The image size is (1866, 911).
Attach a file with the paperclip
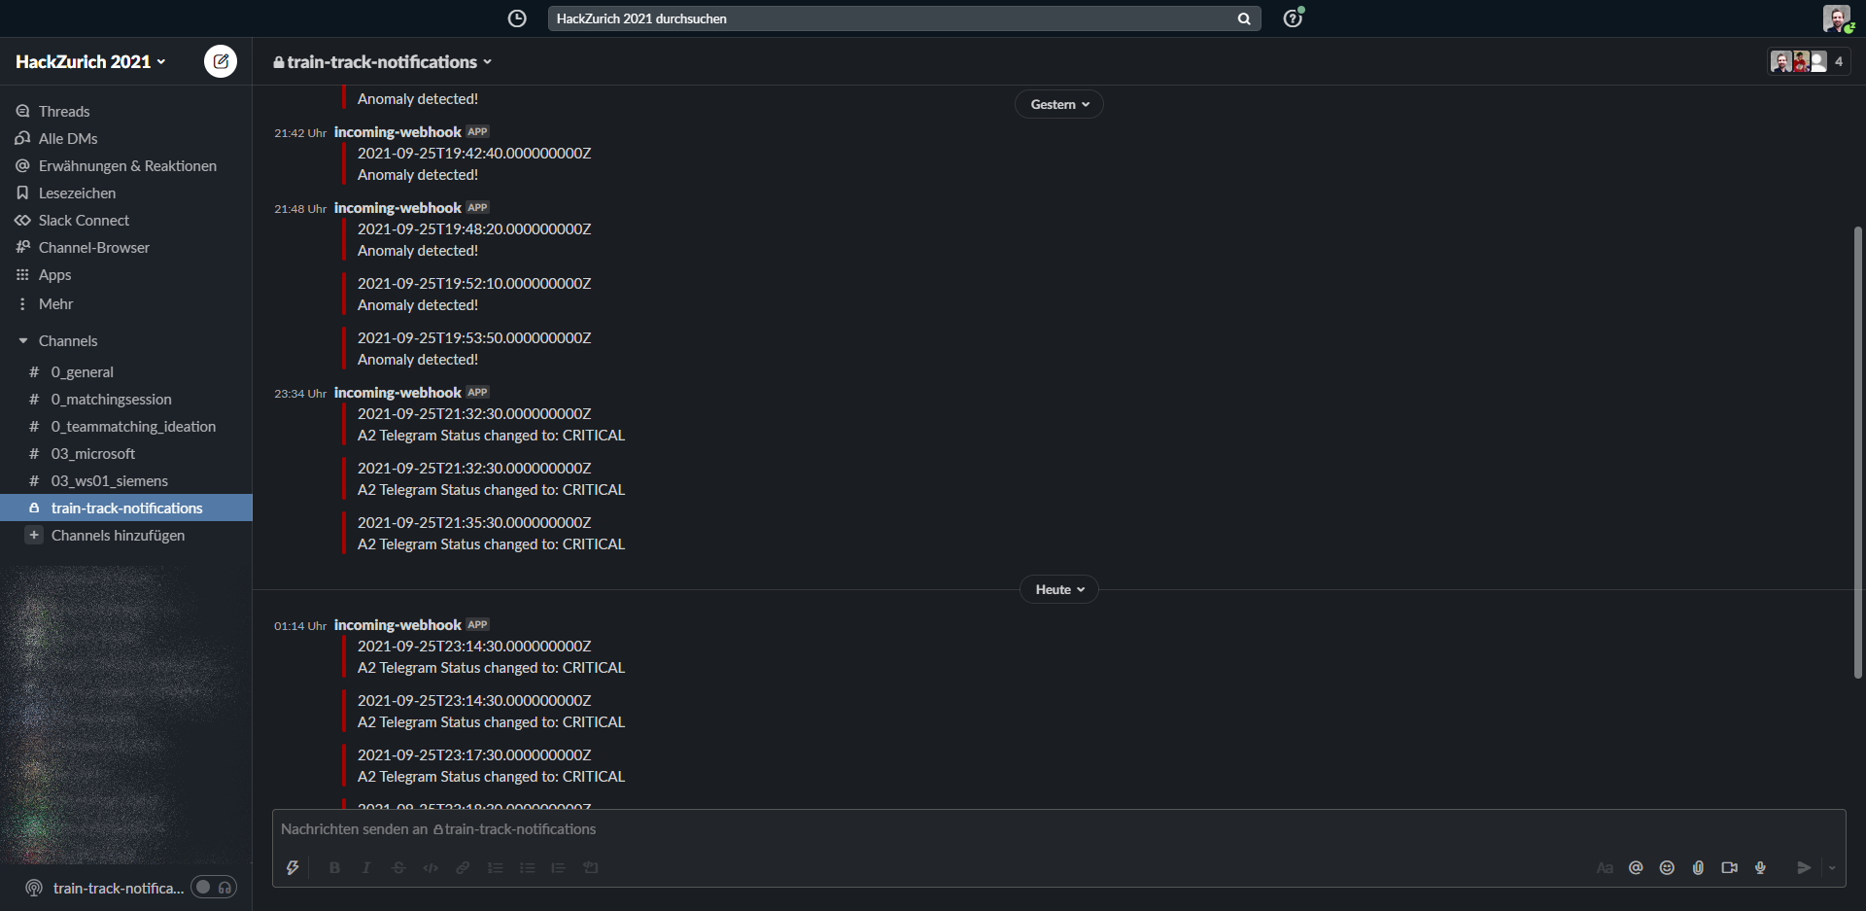[x=1698, y=867]
